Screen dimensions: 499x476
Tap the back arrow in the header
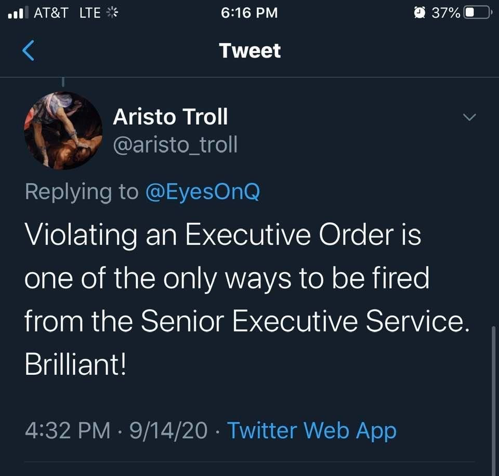pos(29,51)
